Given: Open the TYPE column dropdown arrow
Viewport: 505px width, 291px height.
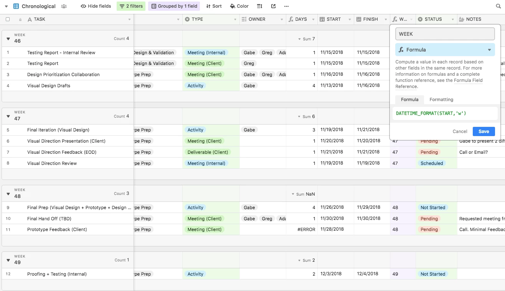Looking at the screenshot, I should 235,20.
